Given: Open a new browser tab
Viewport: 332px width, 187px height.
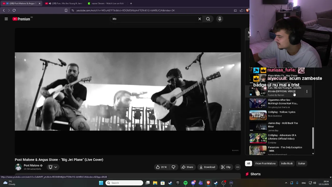Looking at the screenshot, I should click(131, 3).
